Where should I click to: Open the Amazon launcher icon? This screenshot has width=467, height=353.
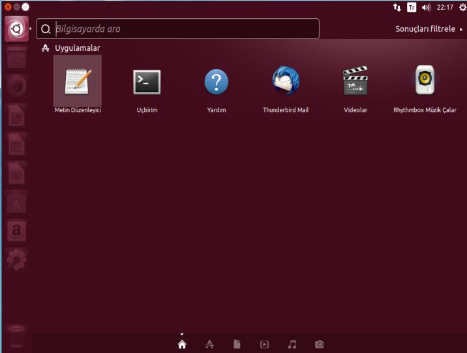tap(17, 231)
